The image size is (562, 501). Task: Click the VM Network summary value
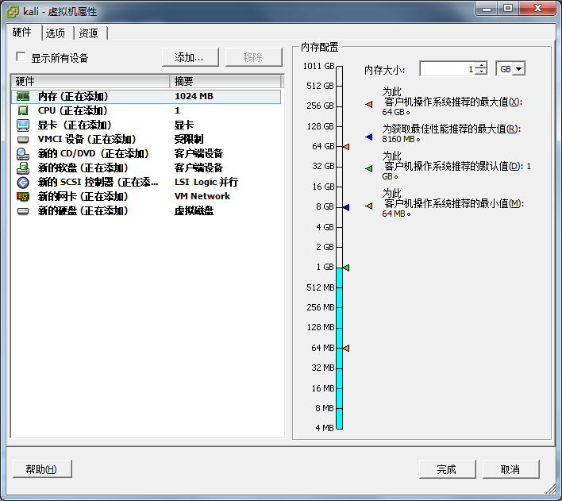coord(202,197)
